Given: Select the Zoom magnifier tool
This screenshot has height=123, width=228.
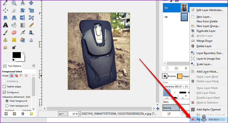Looking at the screenshot, I should click(x=14, y=3).
